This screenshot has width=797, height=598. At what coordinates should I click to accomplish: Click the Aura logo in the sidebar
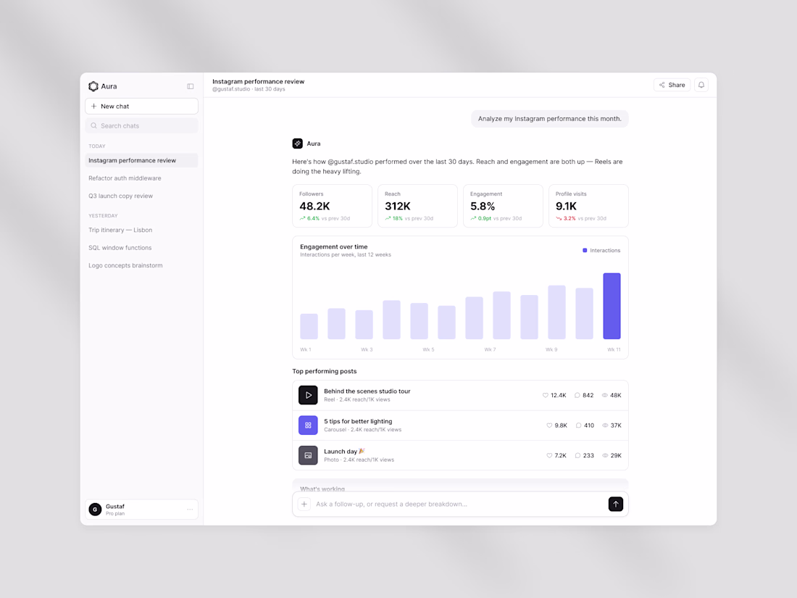93,86
